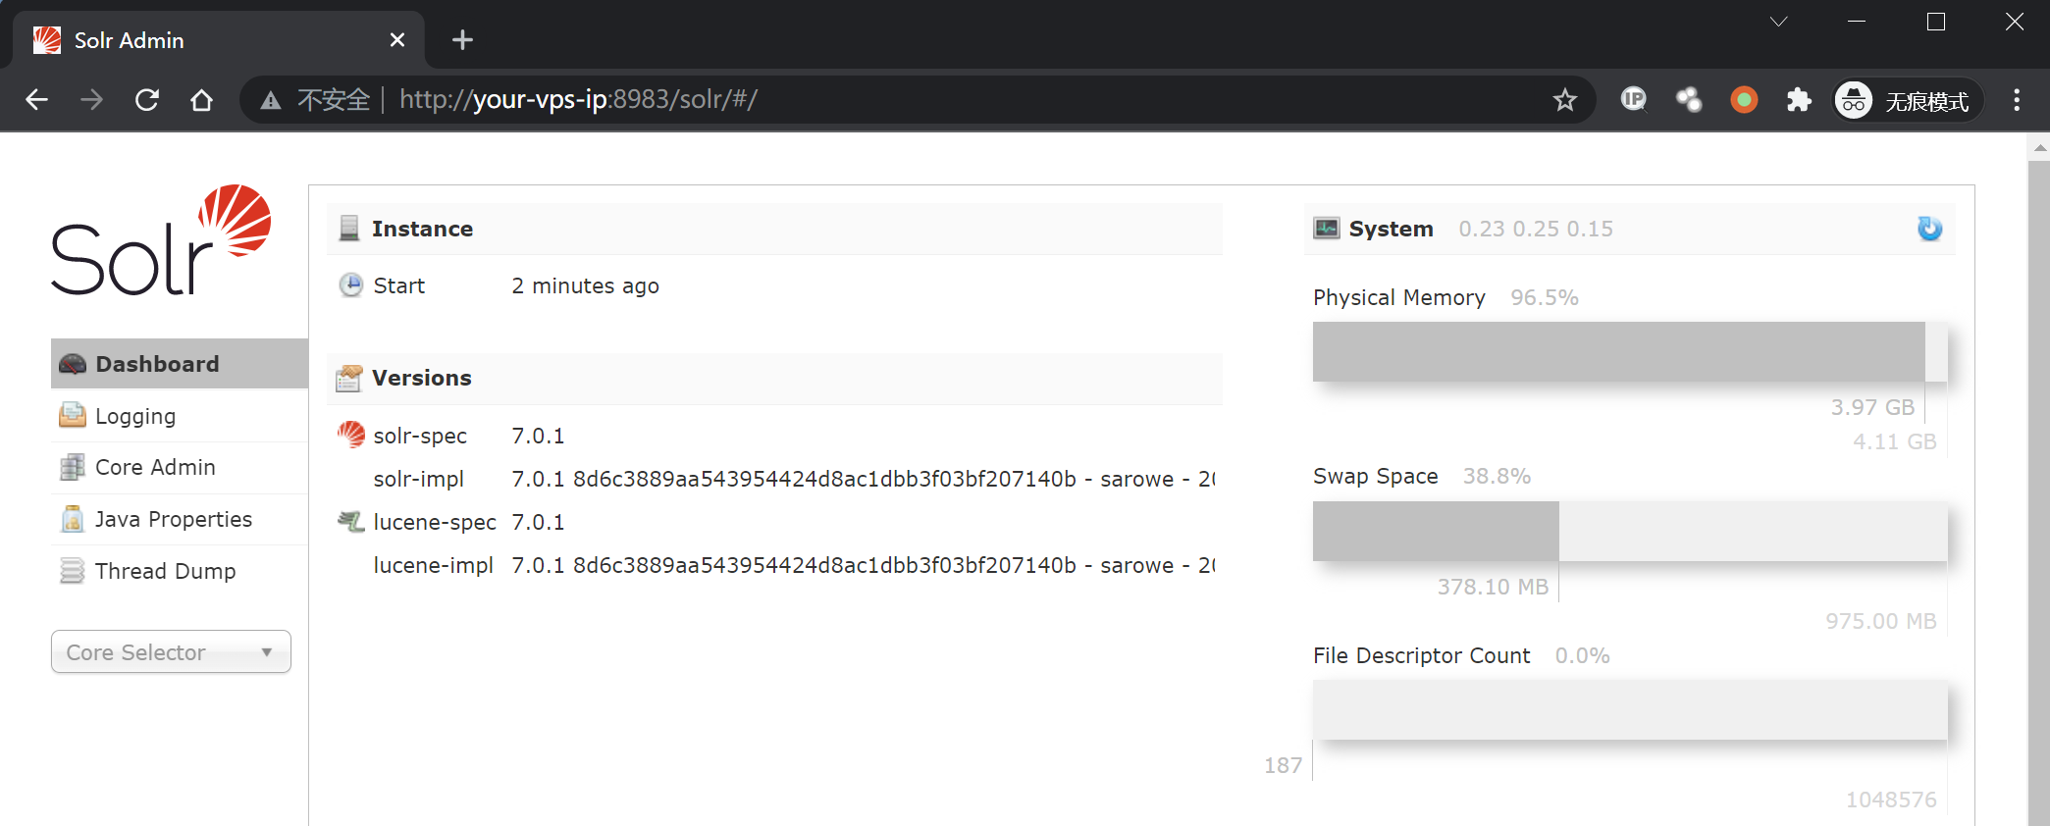Open the Core Selector dropdown

tap(171, 652)
